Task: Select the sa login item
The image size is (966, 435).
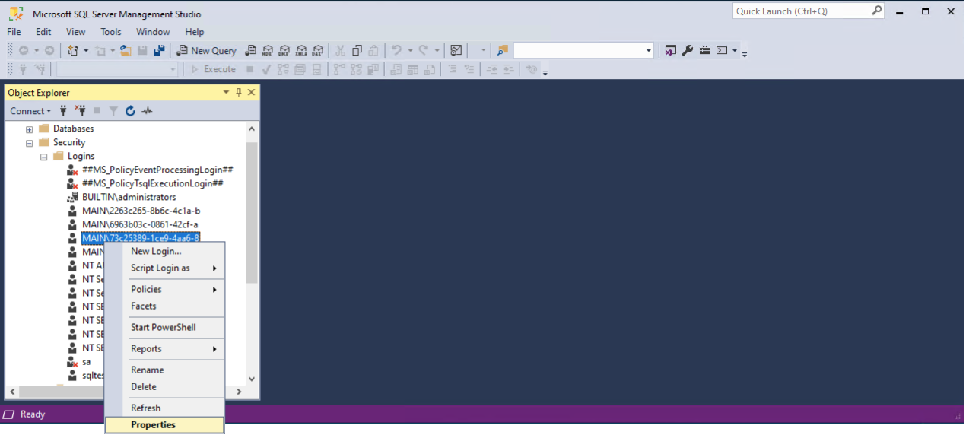Action: point(86,362)
